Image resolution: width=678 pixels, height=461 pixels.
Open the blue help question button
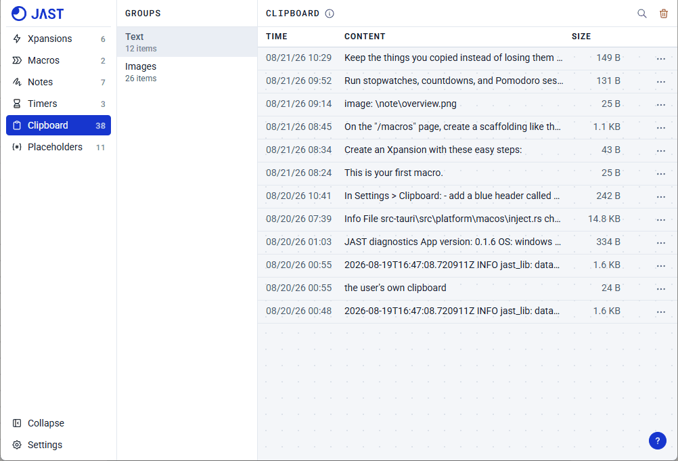(657, 441)
